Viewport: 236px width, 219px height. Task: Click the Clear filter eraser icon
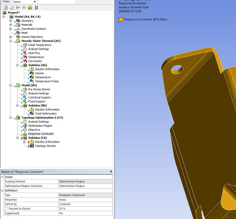click(x=12, y=8)
